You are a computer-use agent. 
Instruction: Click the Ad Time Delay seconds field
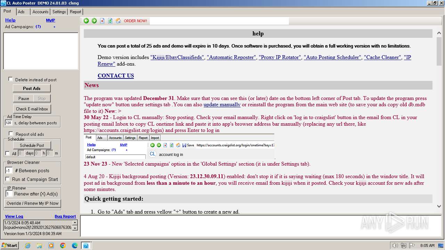(x=9, y=123)
